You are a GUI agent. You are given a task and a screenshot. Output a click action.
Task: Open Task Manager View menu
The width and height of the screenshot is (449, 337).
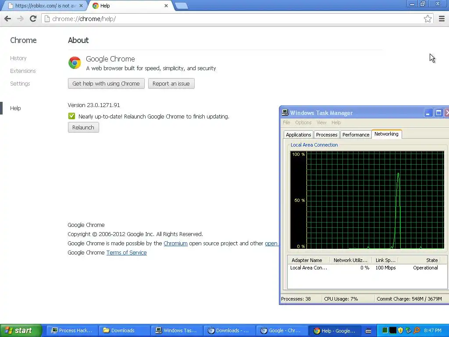point(321,122)
